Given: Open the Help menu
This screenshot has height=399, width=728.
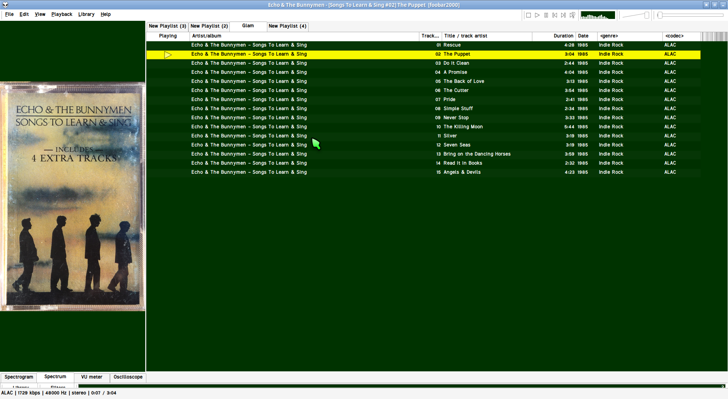Looking at the screenshot, I should (x=106, y=14).
